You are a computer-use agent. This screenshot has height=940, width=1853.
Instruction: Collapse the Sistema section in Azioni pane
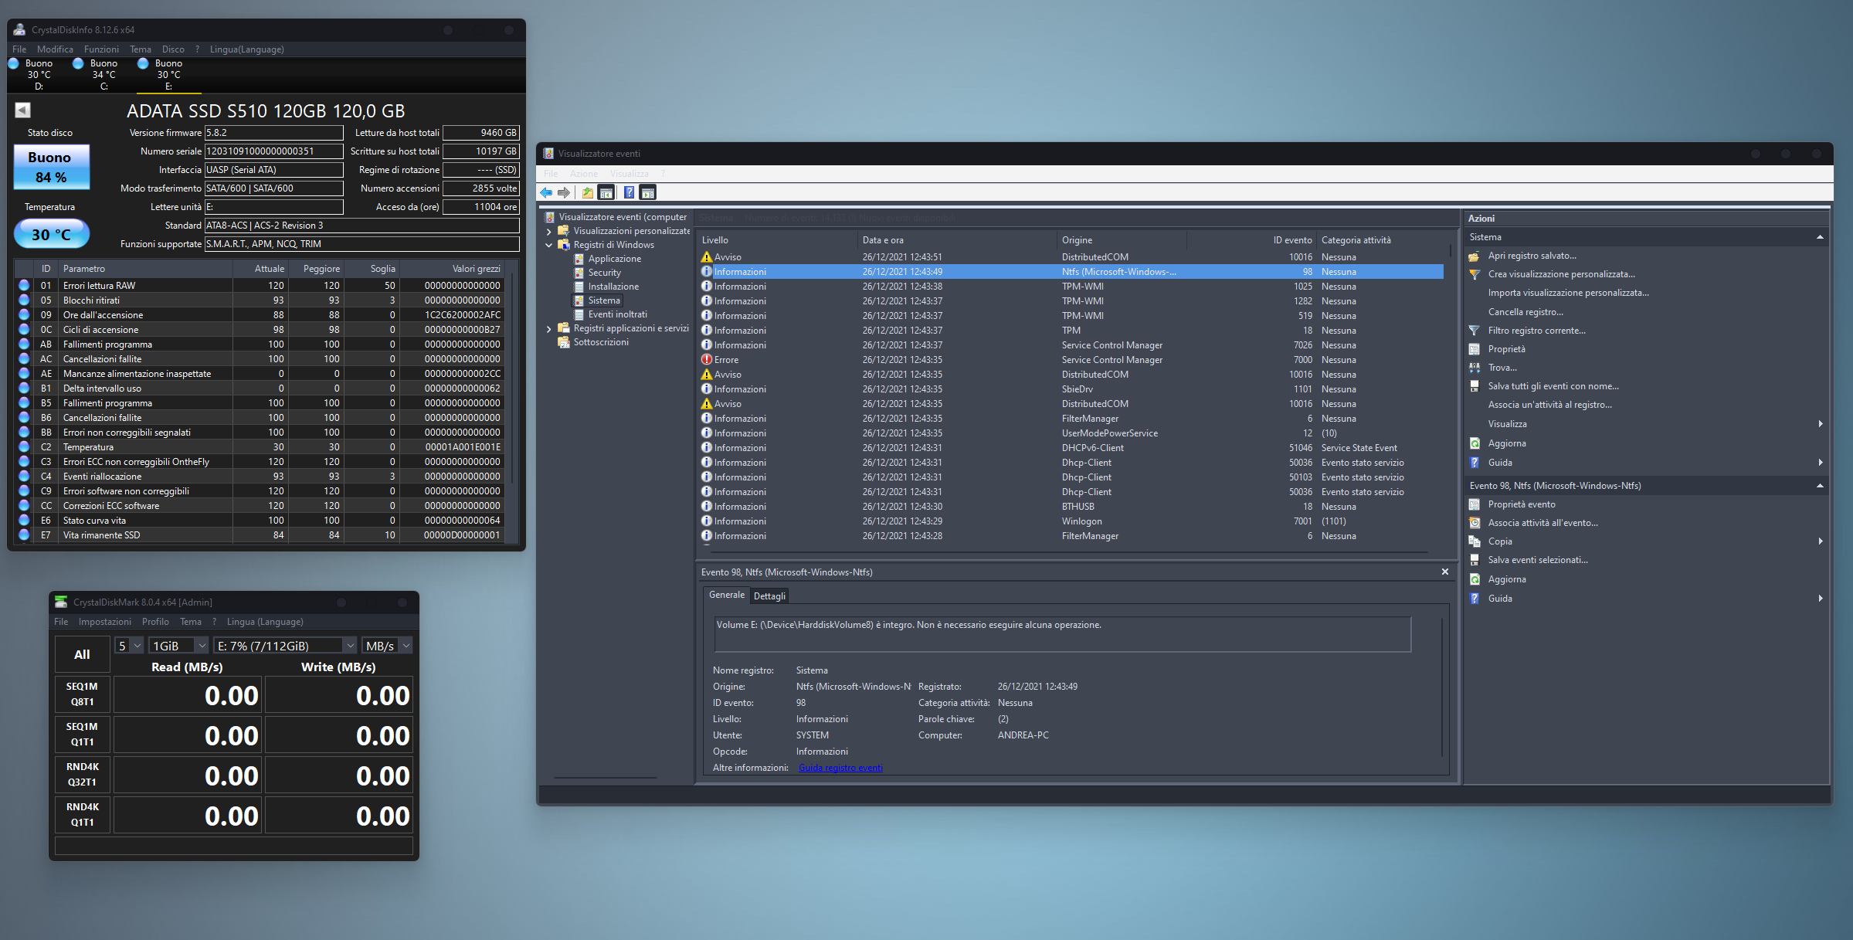pos(1820,237)
